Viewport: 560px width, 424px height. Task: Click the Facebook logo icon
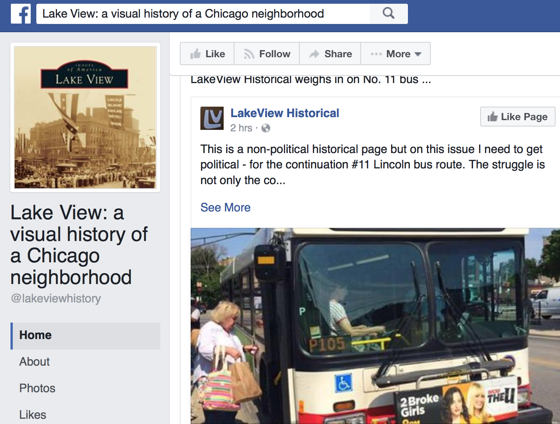pyautogui.click(x=21, y=14)
